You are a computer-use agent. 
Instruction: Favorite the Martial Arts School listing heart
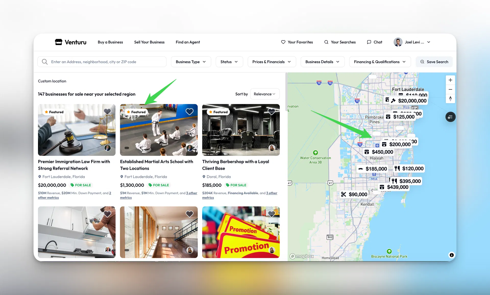(189, 112)
